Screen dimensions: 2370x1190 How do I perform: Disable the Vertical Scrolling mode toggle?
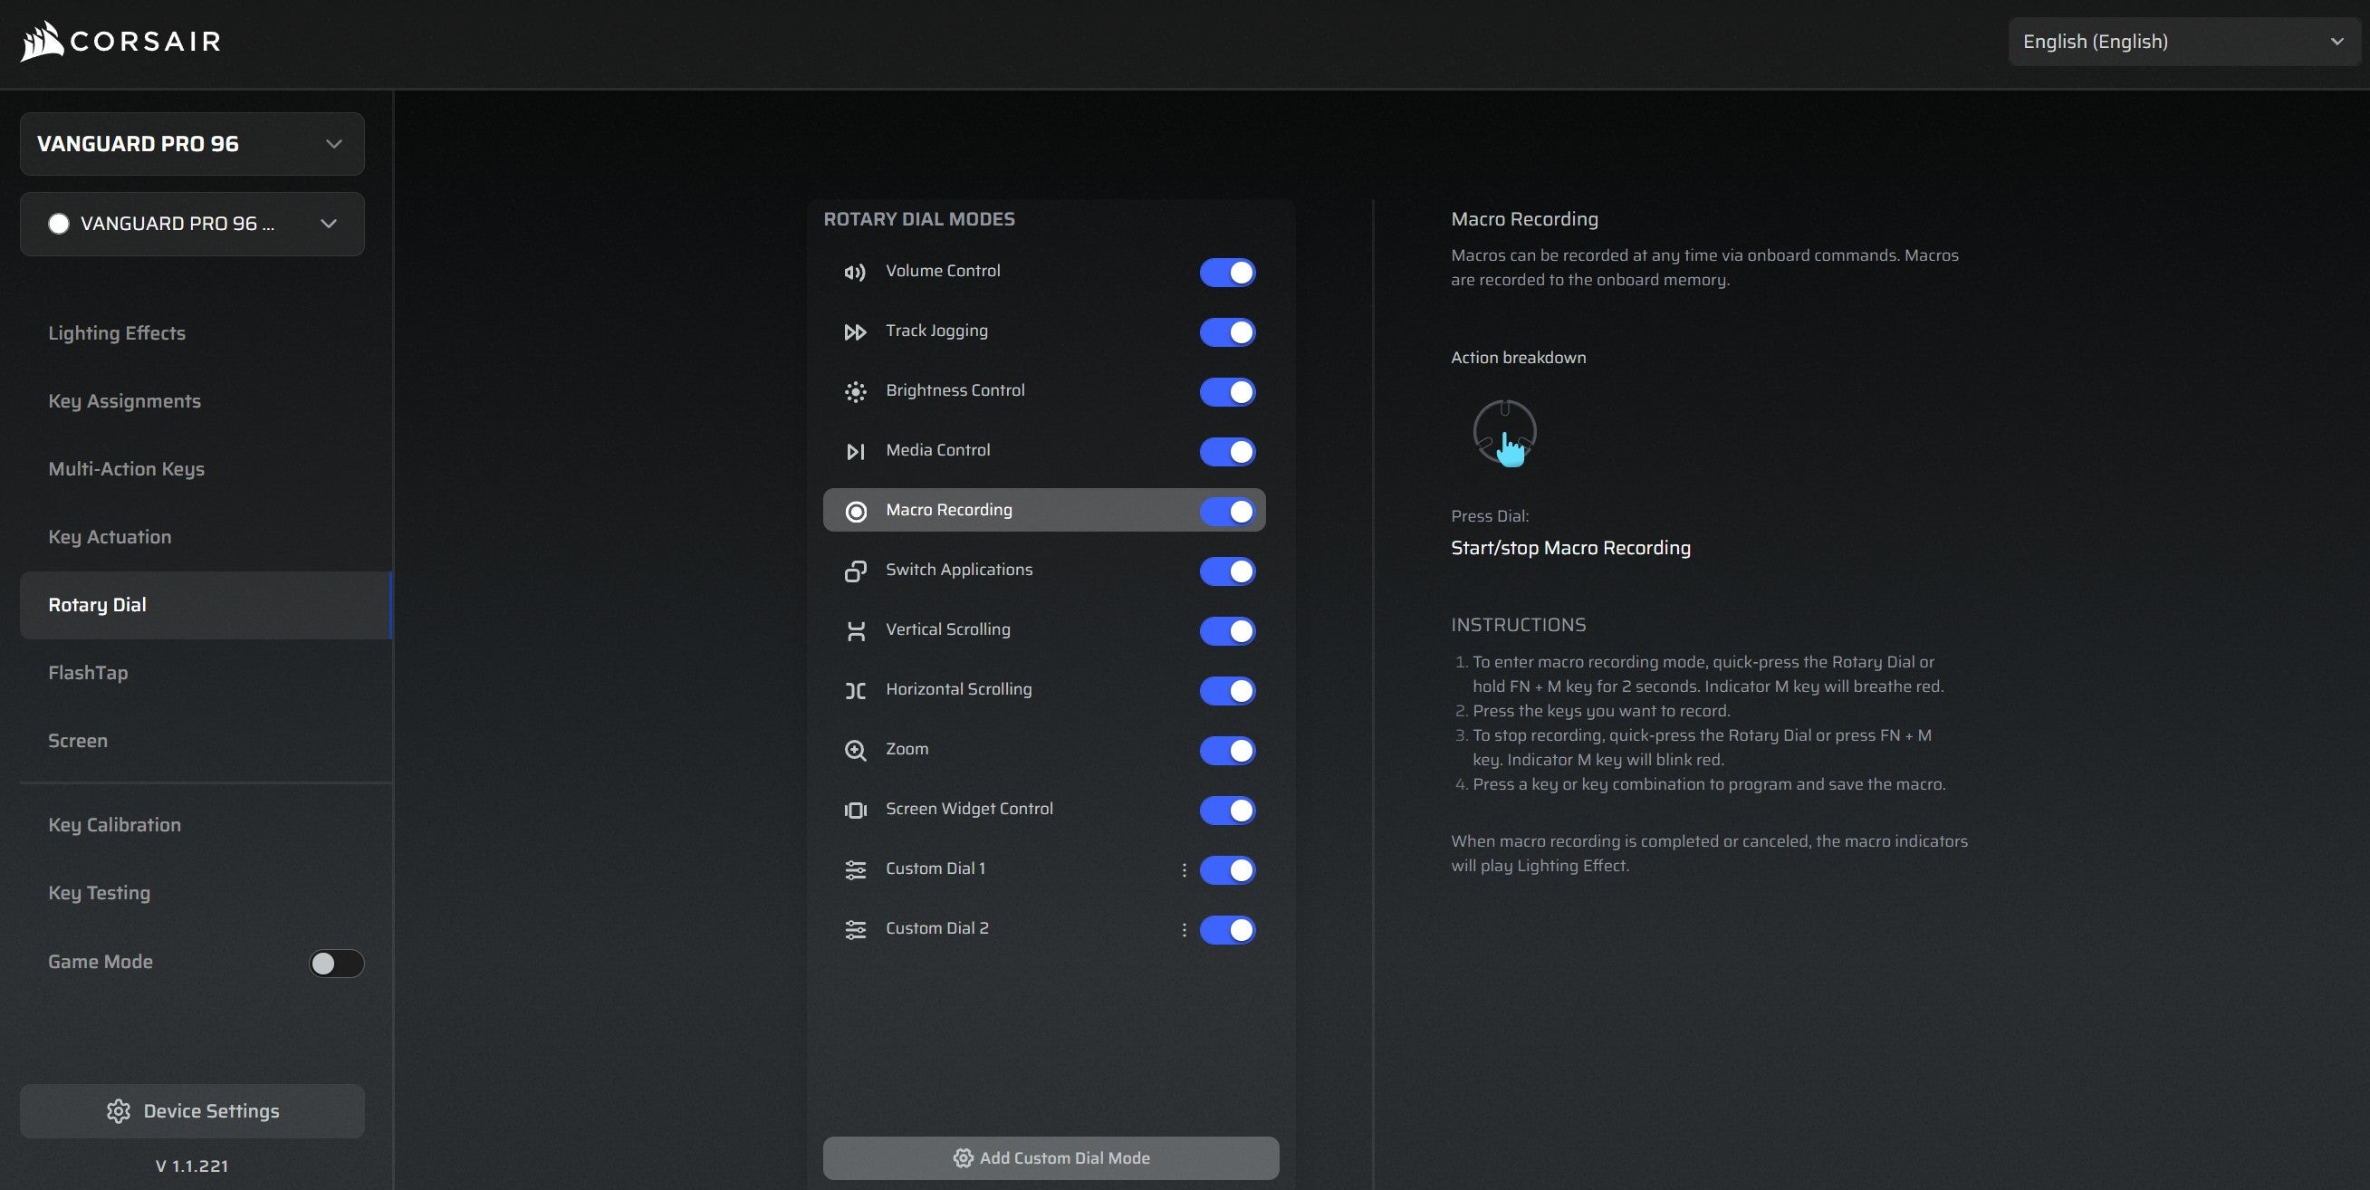click(1226, 631)
